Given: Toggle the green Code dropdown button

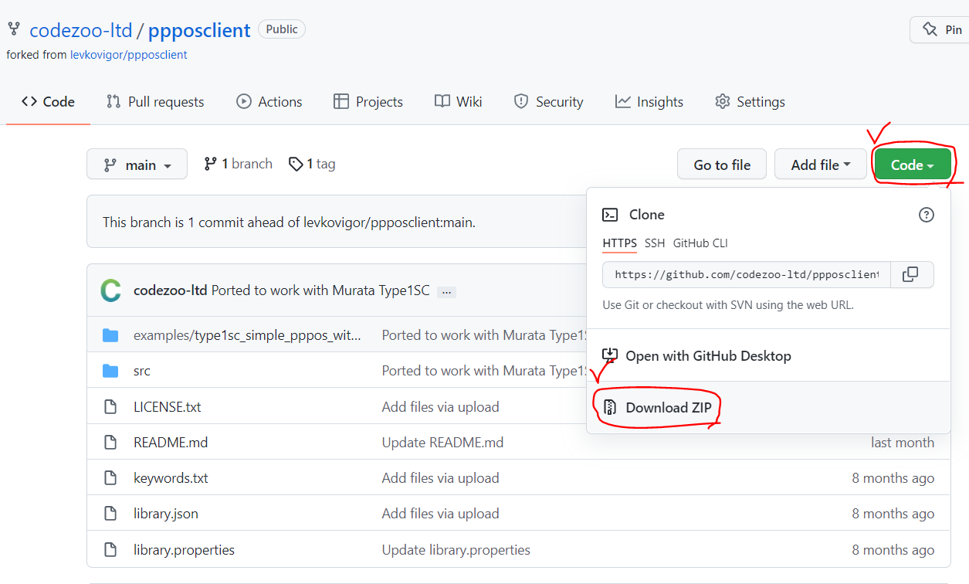Looking at the screenshot, I should point(913,165).
